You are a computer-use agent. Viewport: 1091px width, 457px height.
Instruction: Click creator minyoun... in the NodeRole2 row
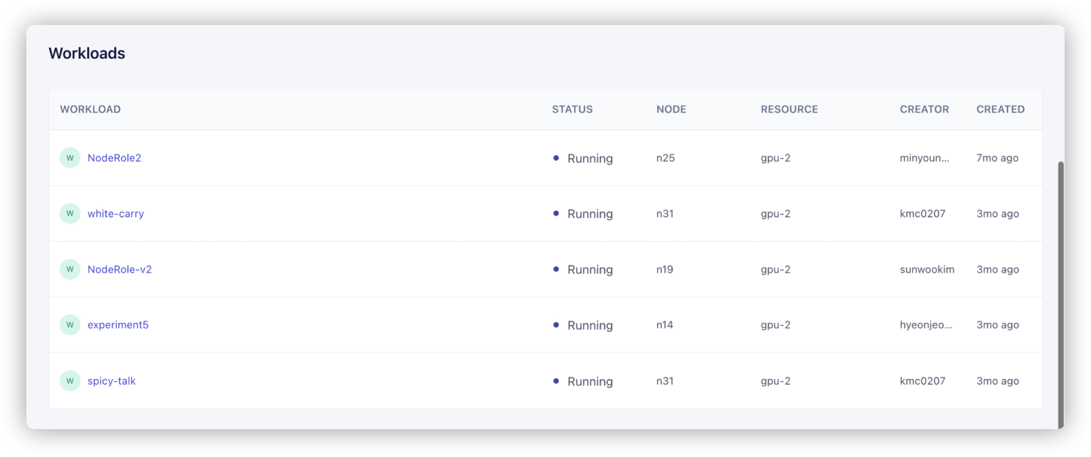tap(924, 159)
